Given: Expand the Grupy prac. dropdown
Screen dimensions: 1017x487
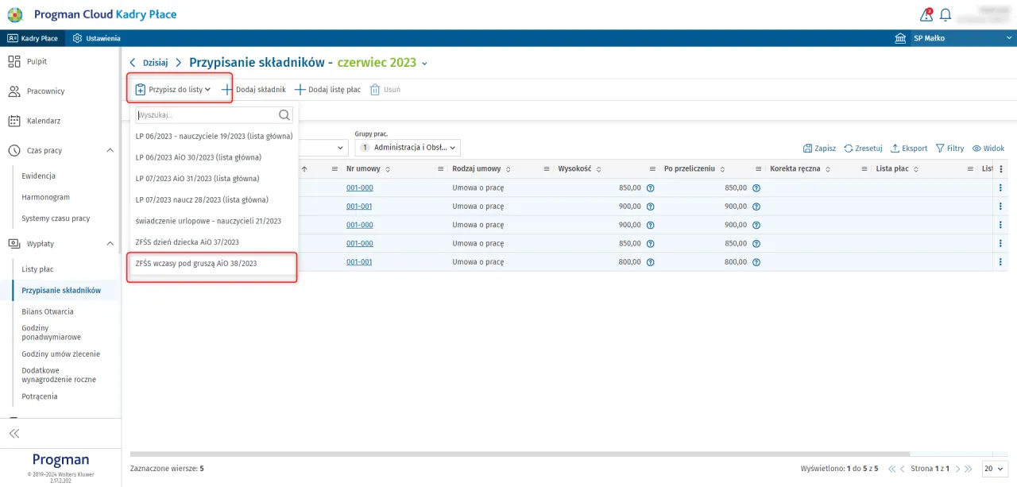Looking at the screenshot, I should (x=408, y=148).
